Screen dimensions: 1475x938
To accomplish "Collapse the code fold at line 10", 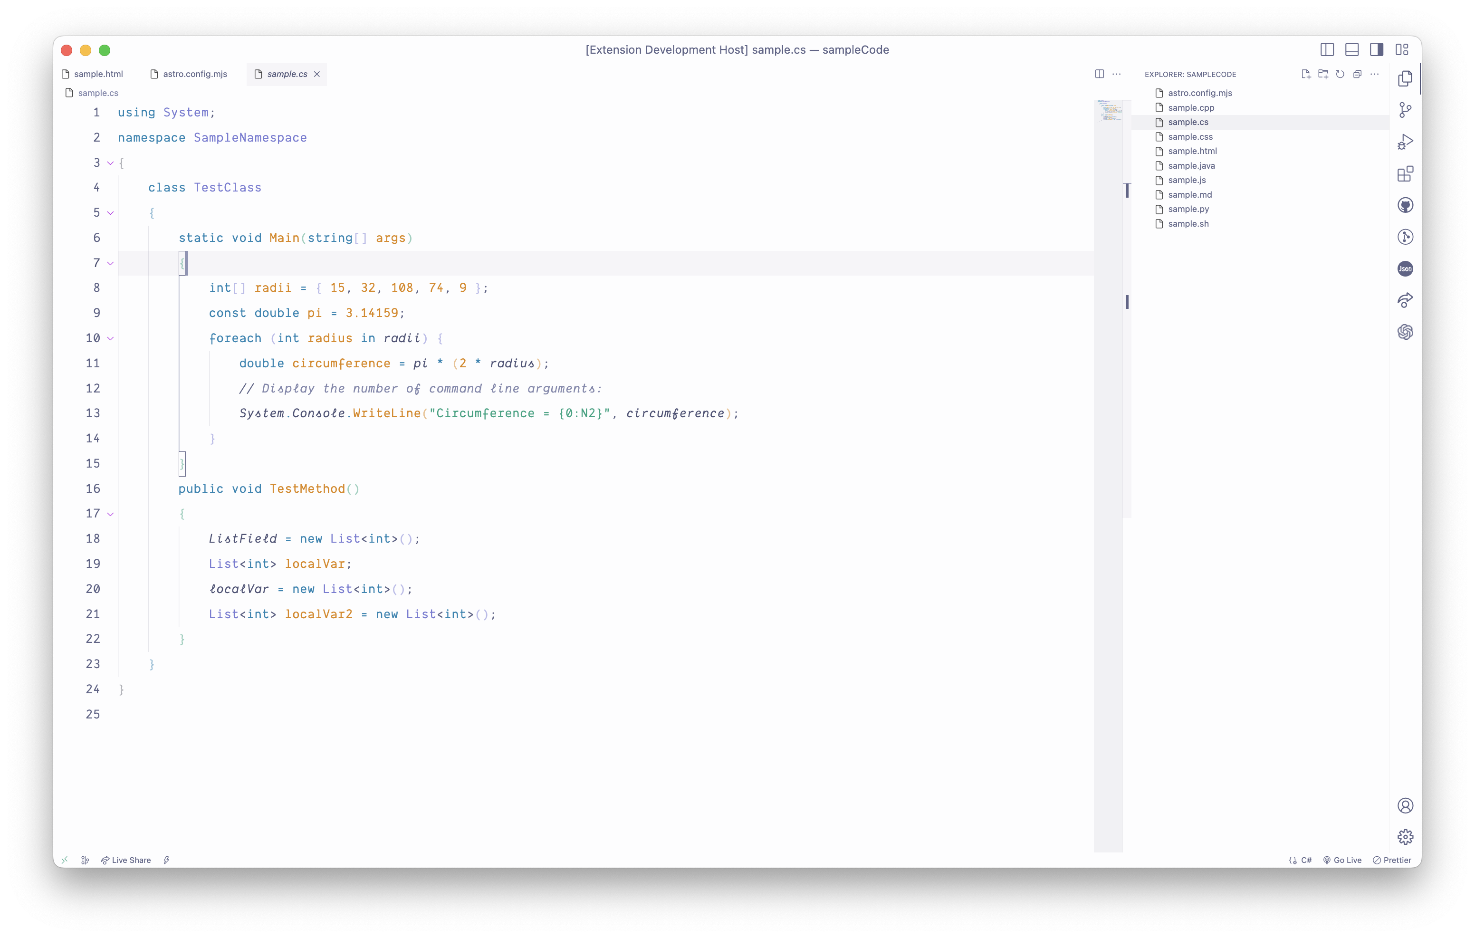I will pyautogui.click(x=110, y=338).
